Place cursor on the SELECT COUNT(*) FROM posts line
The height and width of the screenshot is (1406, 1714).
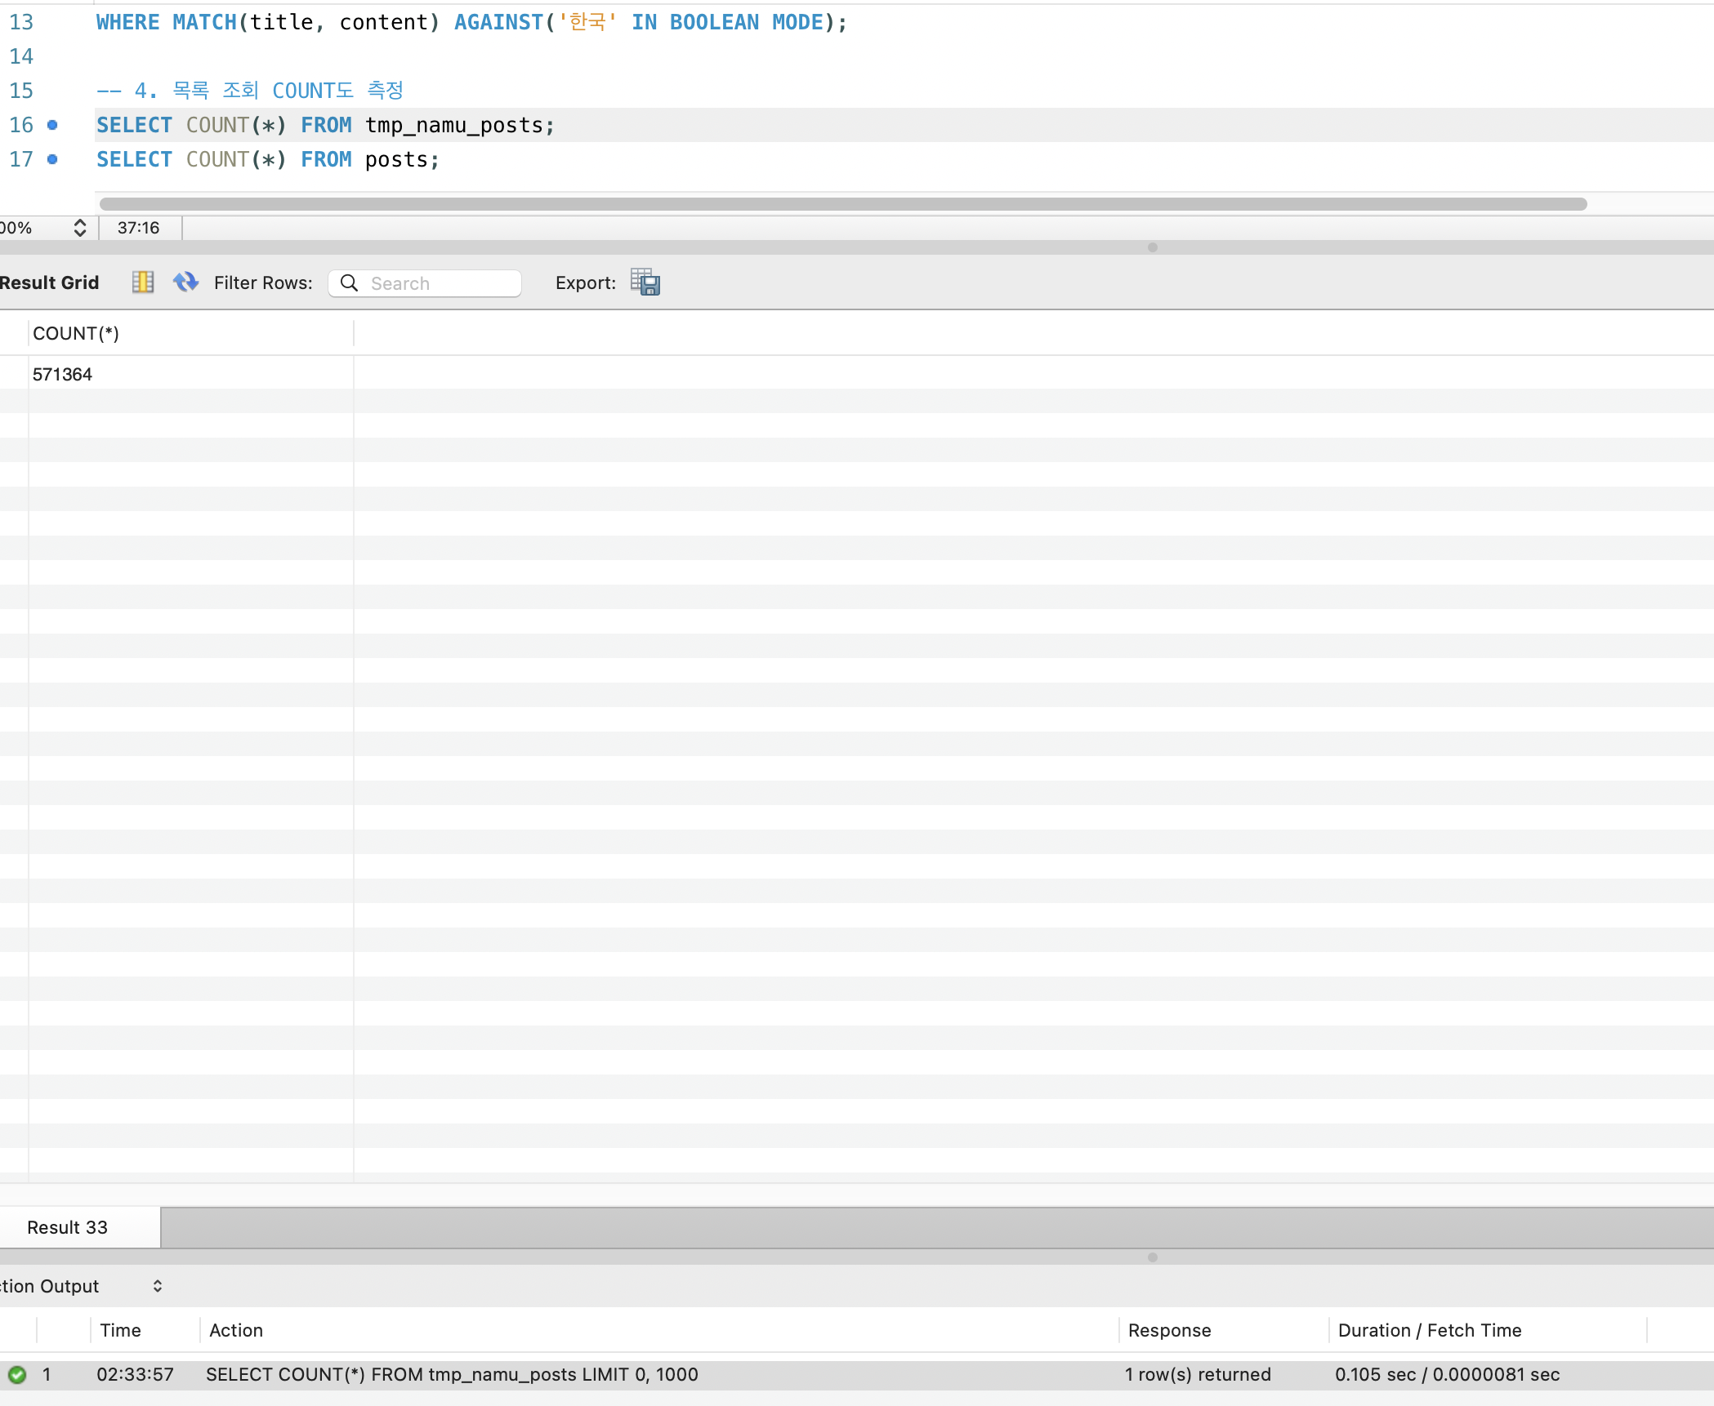pyautogui.click(x=268, y=159)
